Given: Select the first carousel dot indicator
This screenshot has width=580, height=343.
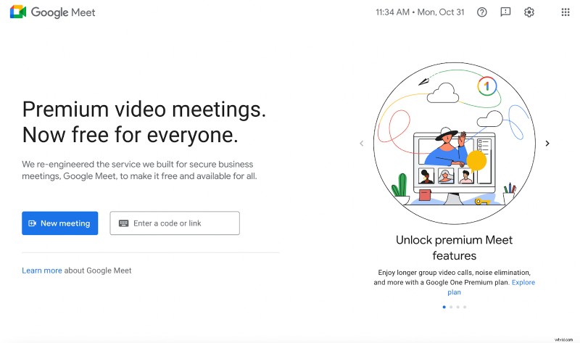Looking at the screenshot, I should (x=444, y=307).
